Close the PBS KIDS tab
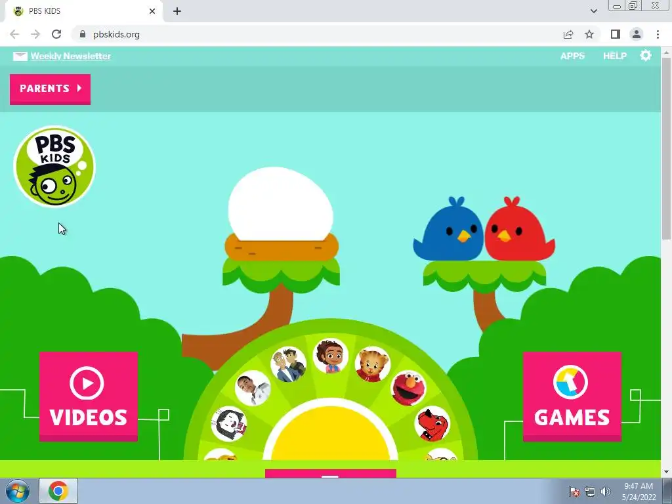The height and width of the screenshot is (504, 672). point(152,11)
